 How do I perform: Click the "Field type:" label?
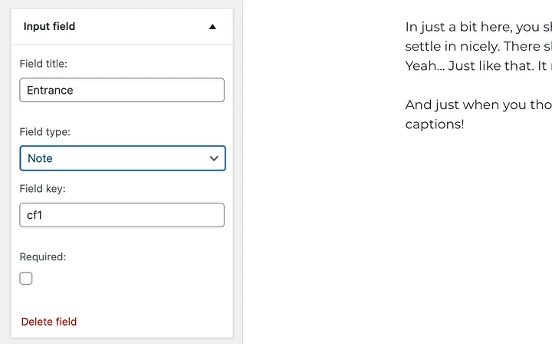coord(44,132)
